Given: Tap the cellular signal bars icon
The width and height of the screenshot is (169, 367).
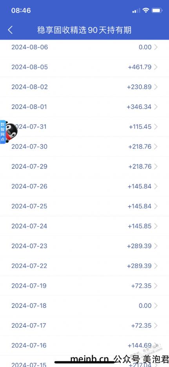Looking at the screenshot, I should pos(136,11).
